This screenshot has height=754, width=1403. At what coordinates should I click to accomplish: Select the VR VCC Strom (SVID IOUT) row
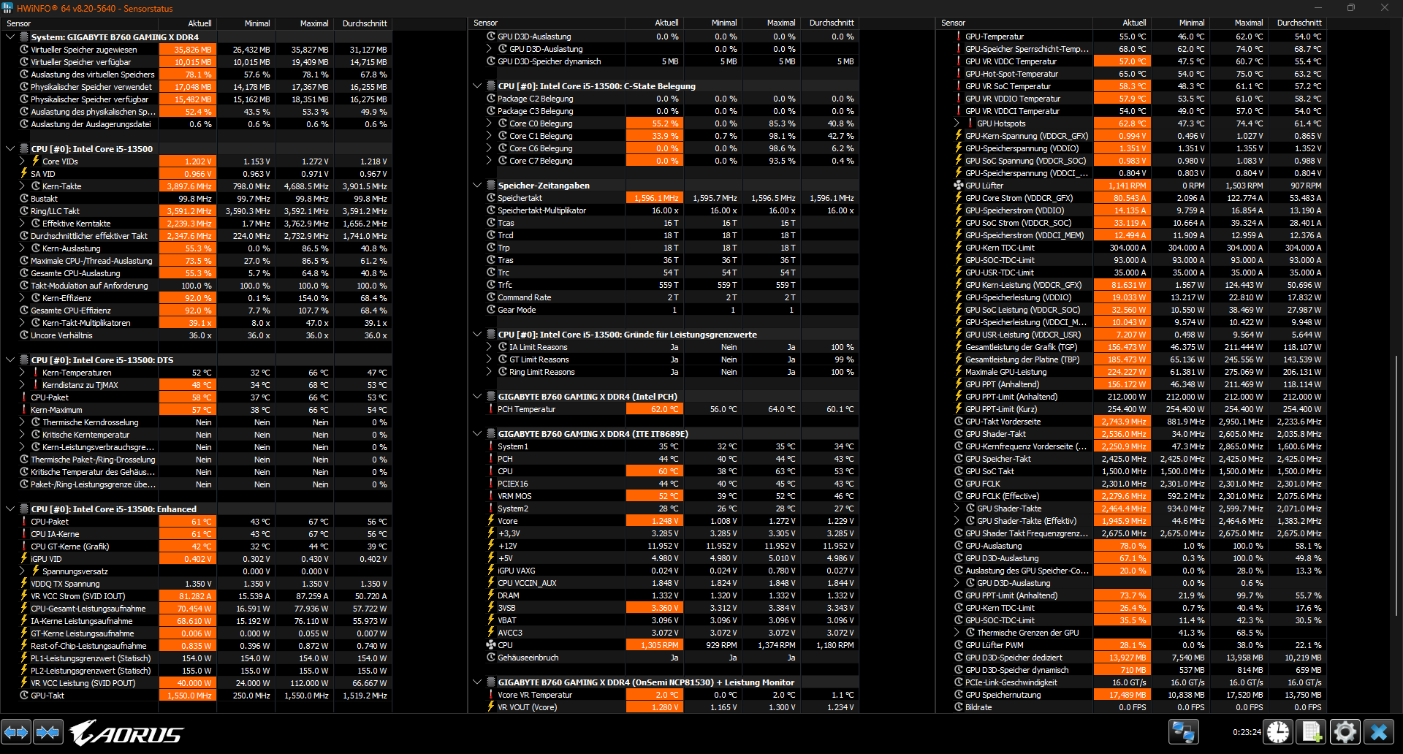pos(197,596)
